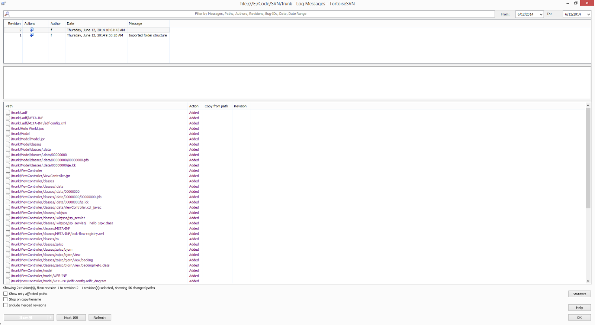Select /trunk/ViewController/model/WEB-INF path

tap(39, 276)
